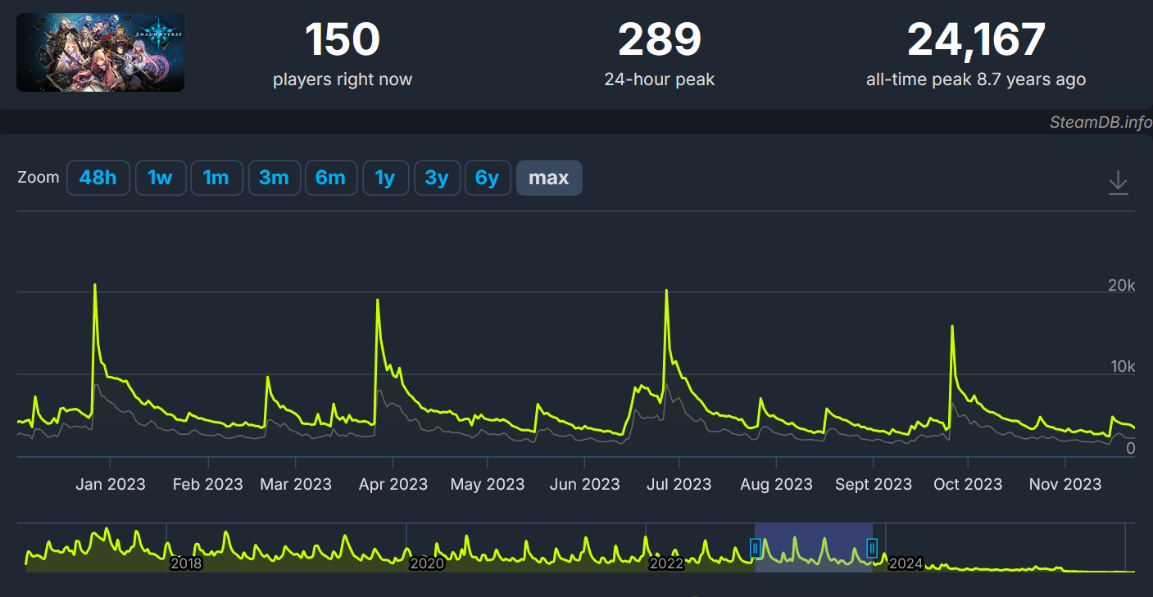Grab the right navigator range handle
The width and height of the screenshot is (1153, 597).
click(x=873, y=548)
